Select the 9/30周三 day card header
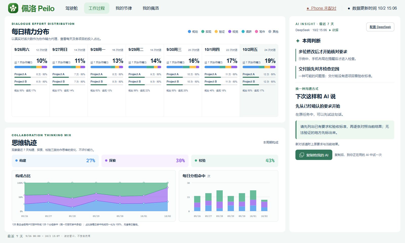The image size is (405, 243). 183,50
